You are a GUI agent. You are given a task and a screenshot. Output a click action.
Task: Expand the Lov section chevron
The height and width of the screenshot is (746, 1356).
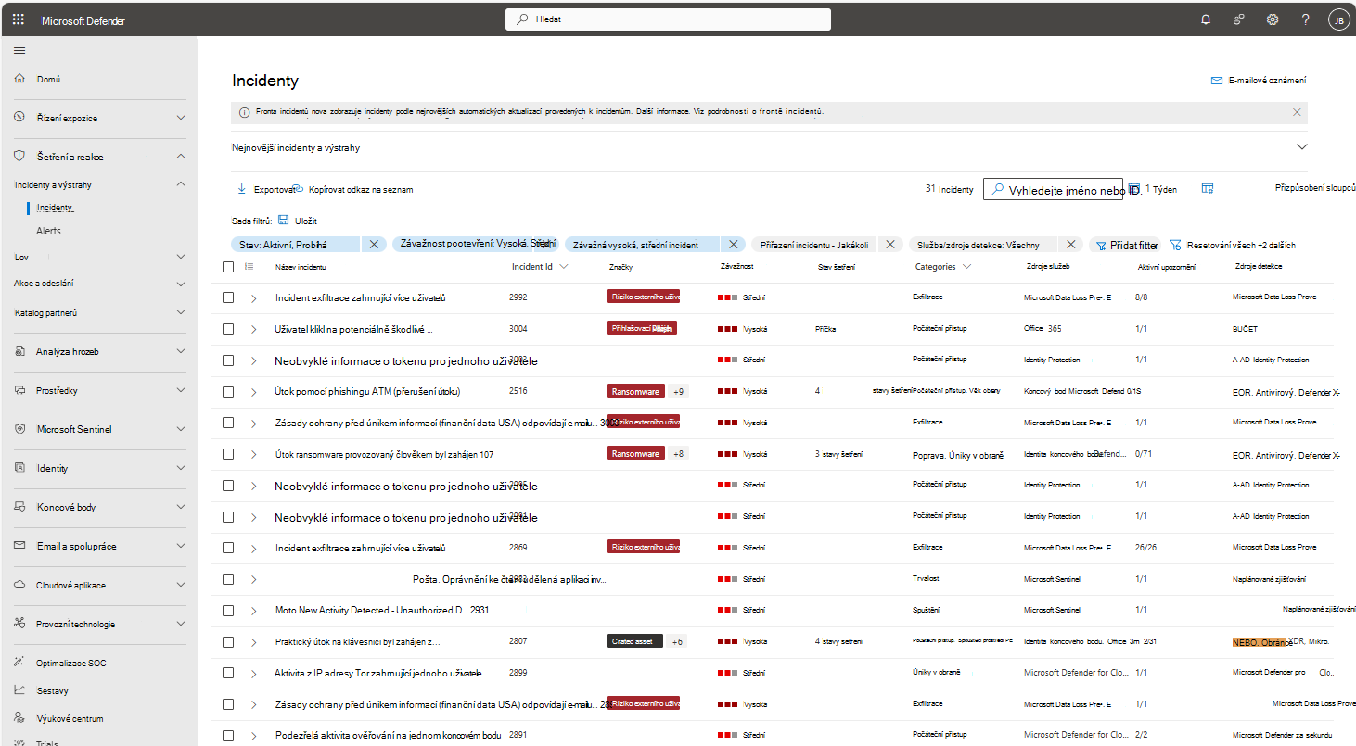[181, 257]
